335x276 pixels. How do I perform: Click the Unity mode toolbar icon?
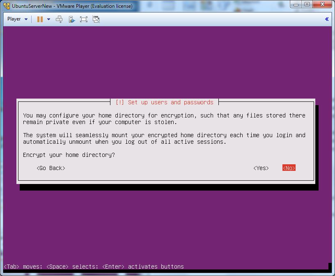[96, 19]
